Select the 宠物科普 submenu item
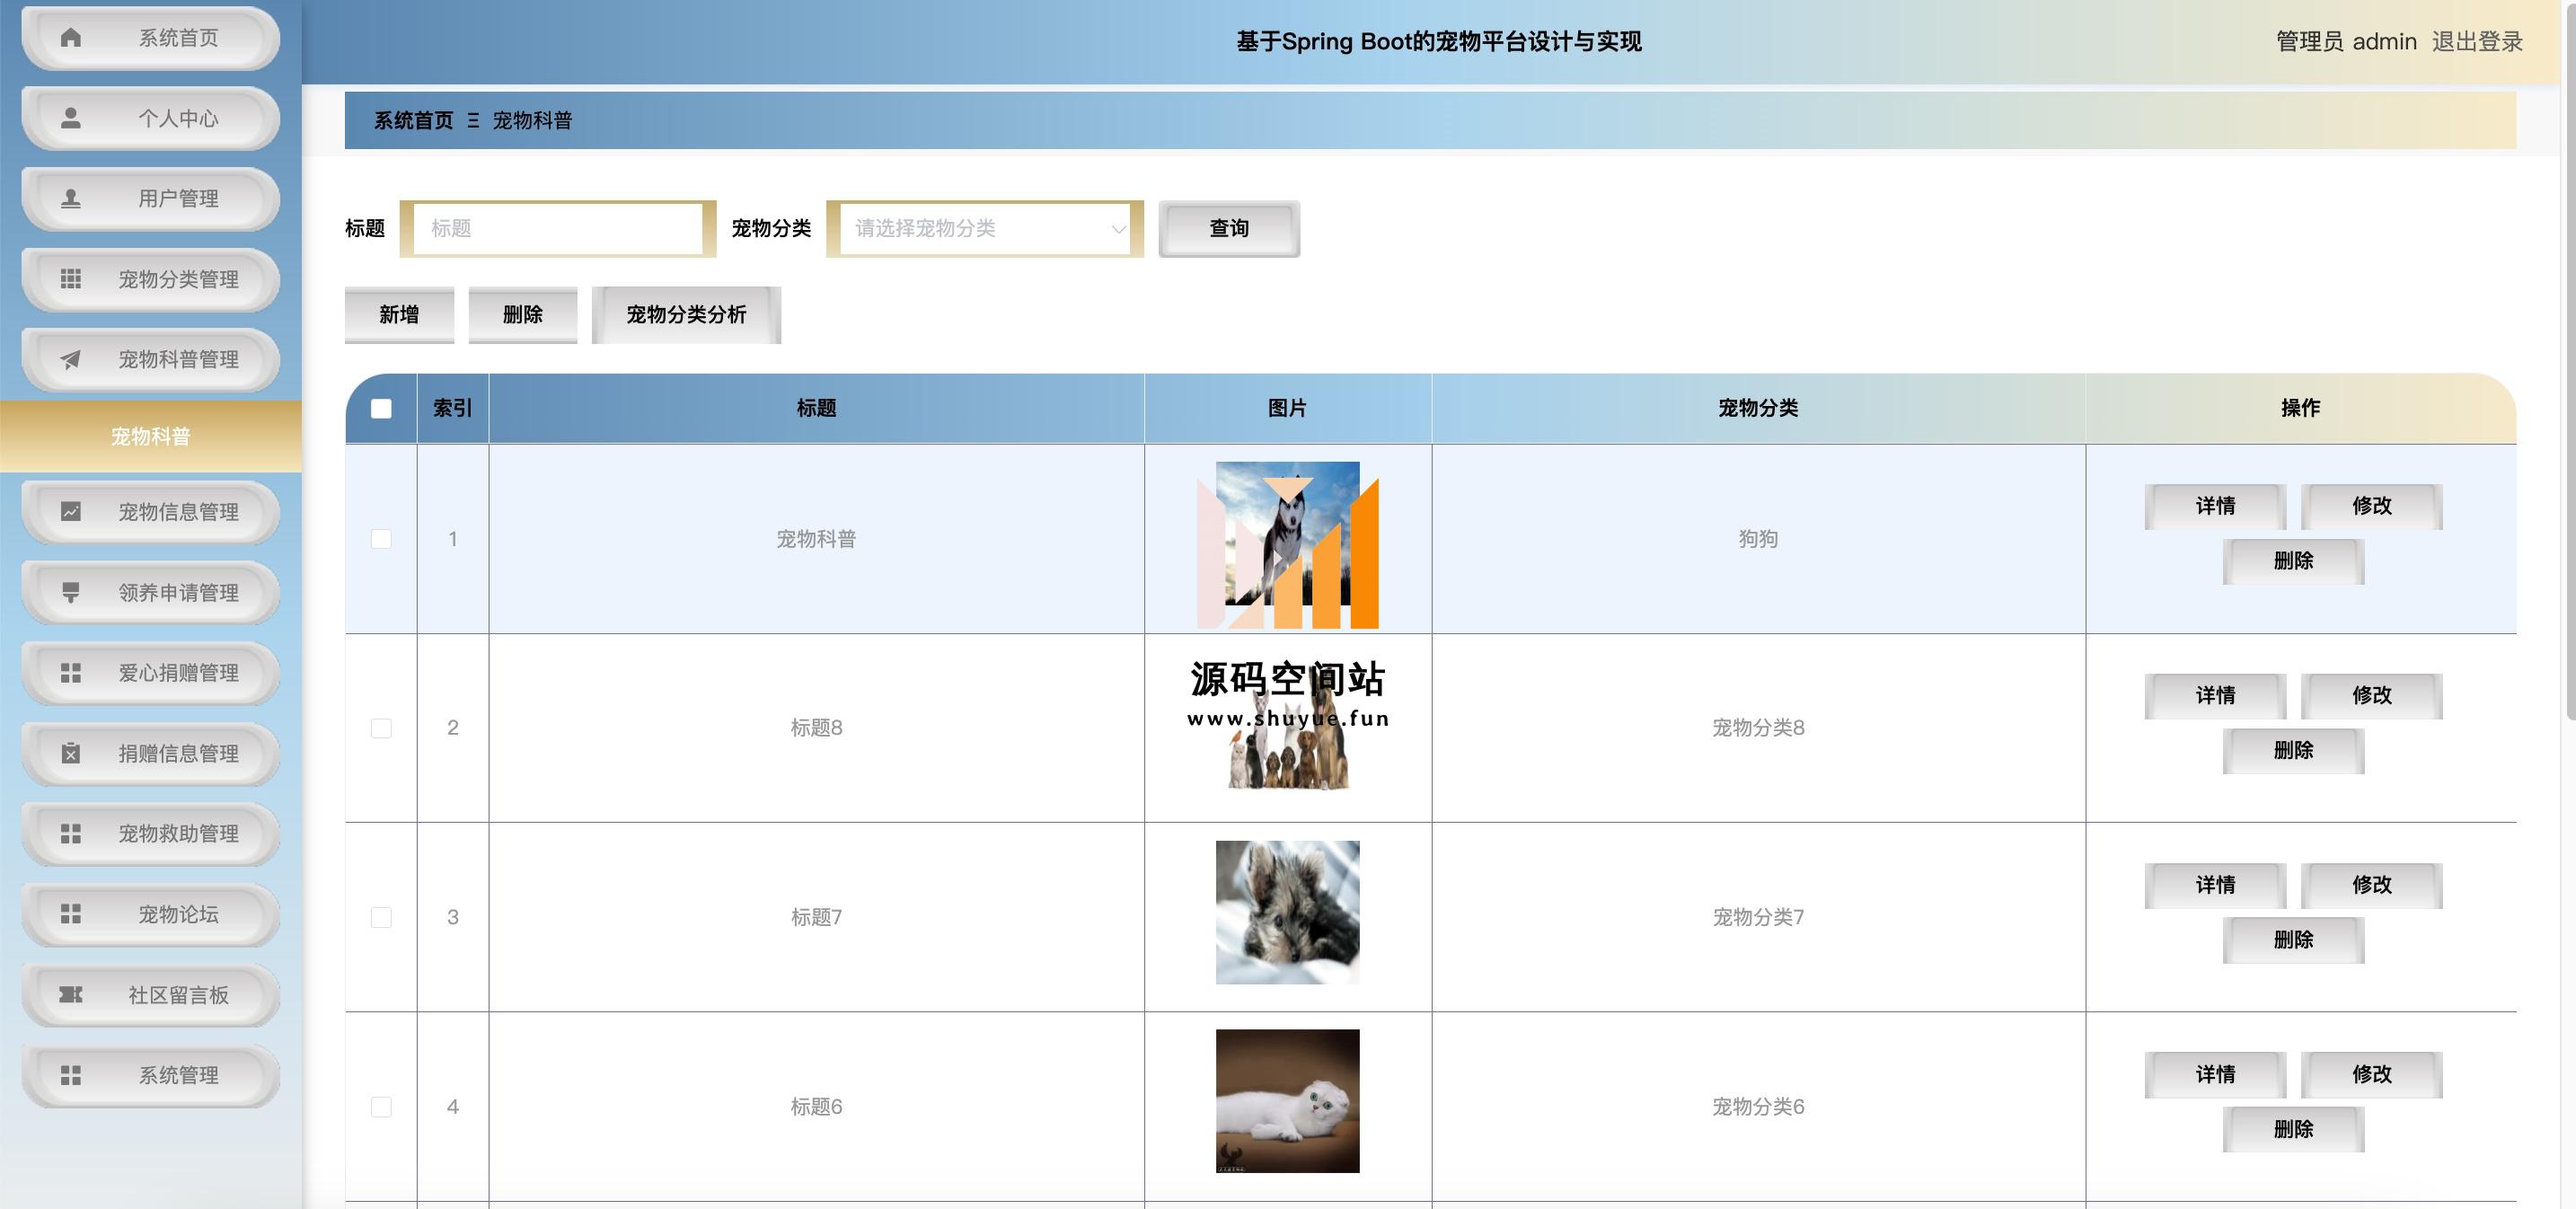This screenshot has height=1209, width=2576. pyautogui.click(x=151, y=436)
